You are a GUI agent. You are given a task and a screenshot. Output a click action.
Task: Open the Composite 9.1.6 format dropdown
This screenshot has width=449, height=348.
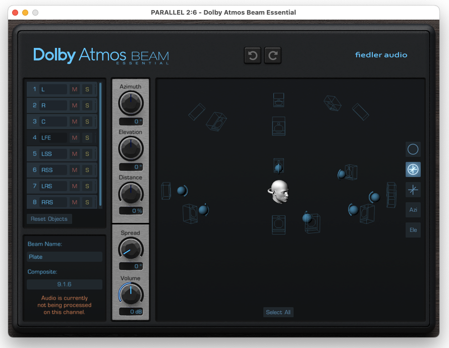[65, 284]
